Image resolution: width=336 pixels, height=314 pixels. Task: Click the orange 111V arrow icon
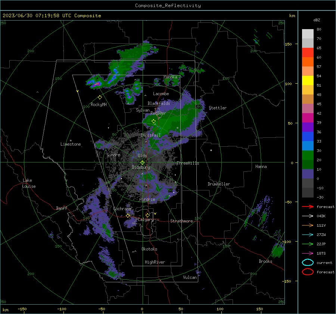click(308, 225)
